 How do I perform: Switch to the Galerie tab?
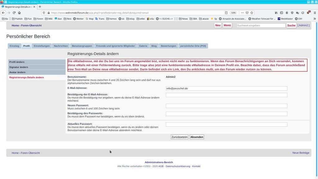point(143,46)
